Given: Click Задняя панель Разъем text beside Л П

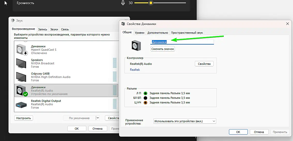Looking at the screenshot, I should (170, 93).
